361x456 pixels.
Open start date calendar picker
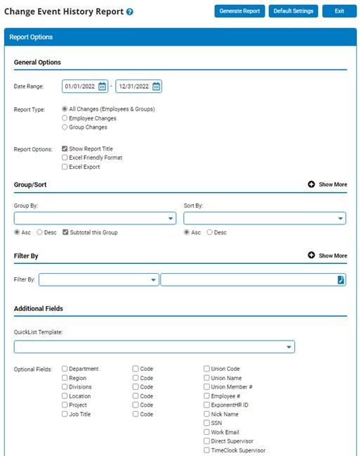click(102, 87)
